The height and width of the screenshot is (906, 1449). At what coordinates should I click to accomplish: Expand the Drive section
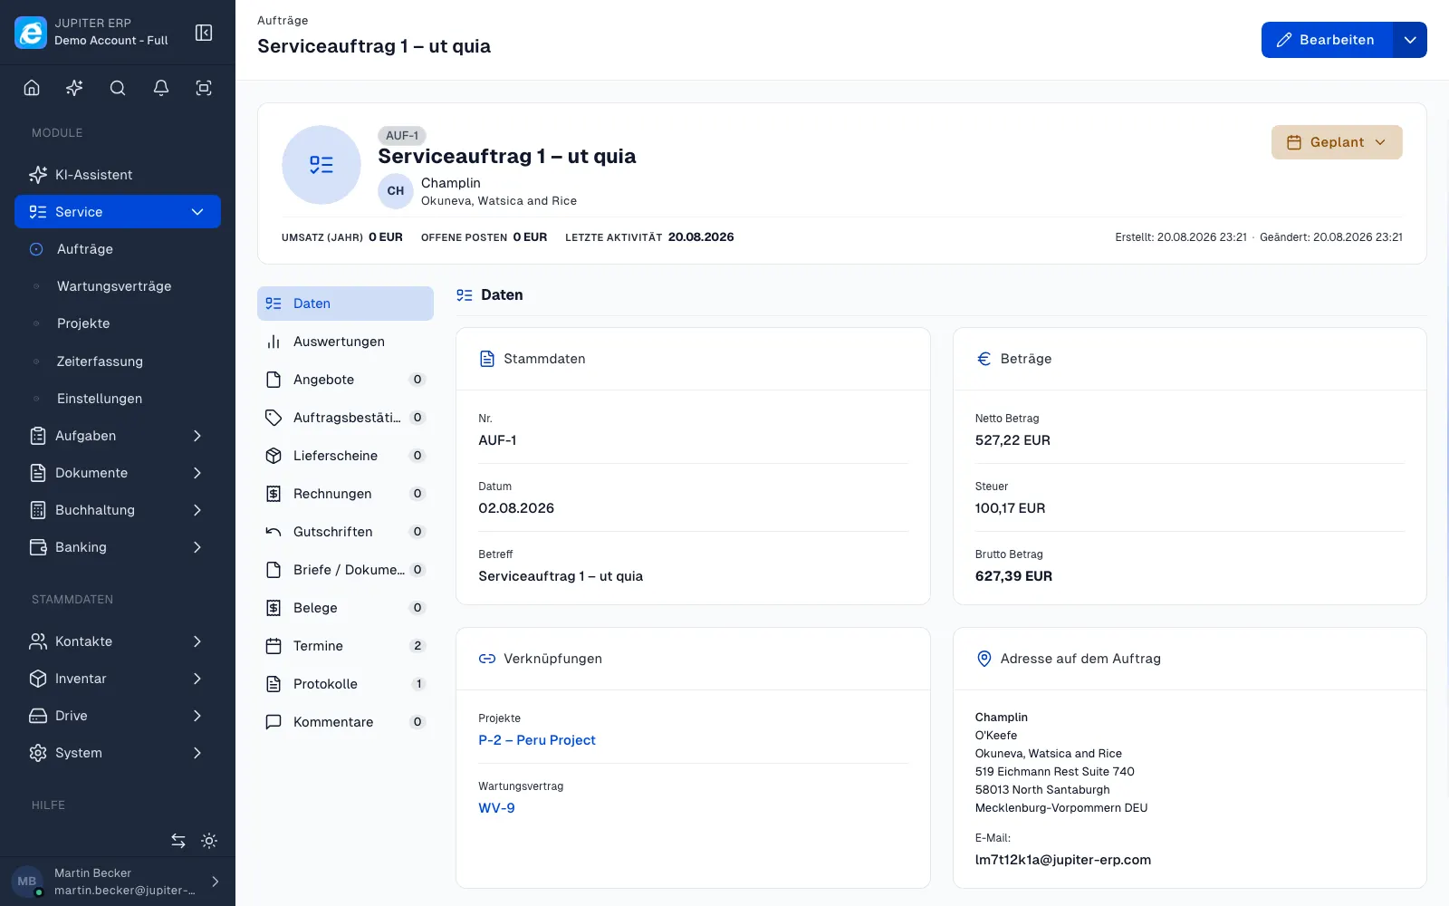point(118,716)
